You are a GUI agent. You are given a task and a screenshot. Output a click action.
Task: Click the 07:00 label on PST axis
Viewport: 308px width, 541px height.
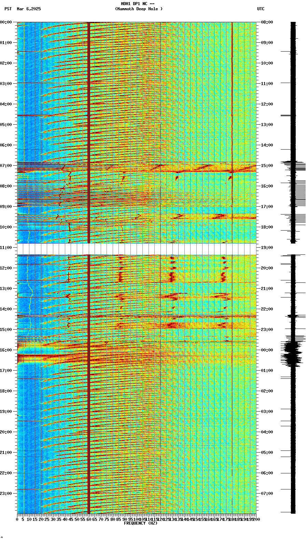pyautogui.click(x=6, y=166)
